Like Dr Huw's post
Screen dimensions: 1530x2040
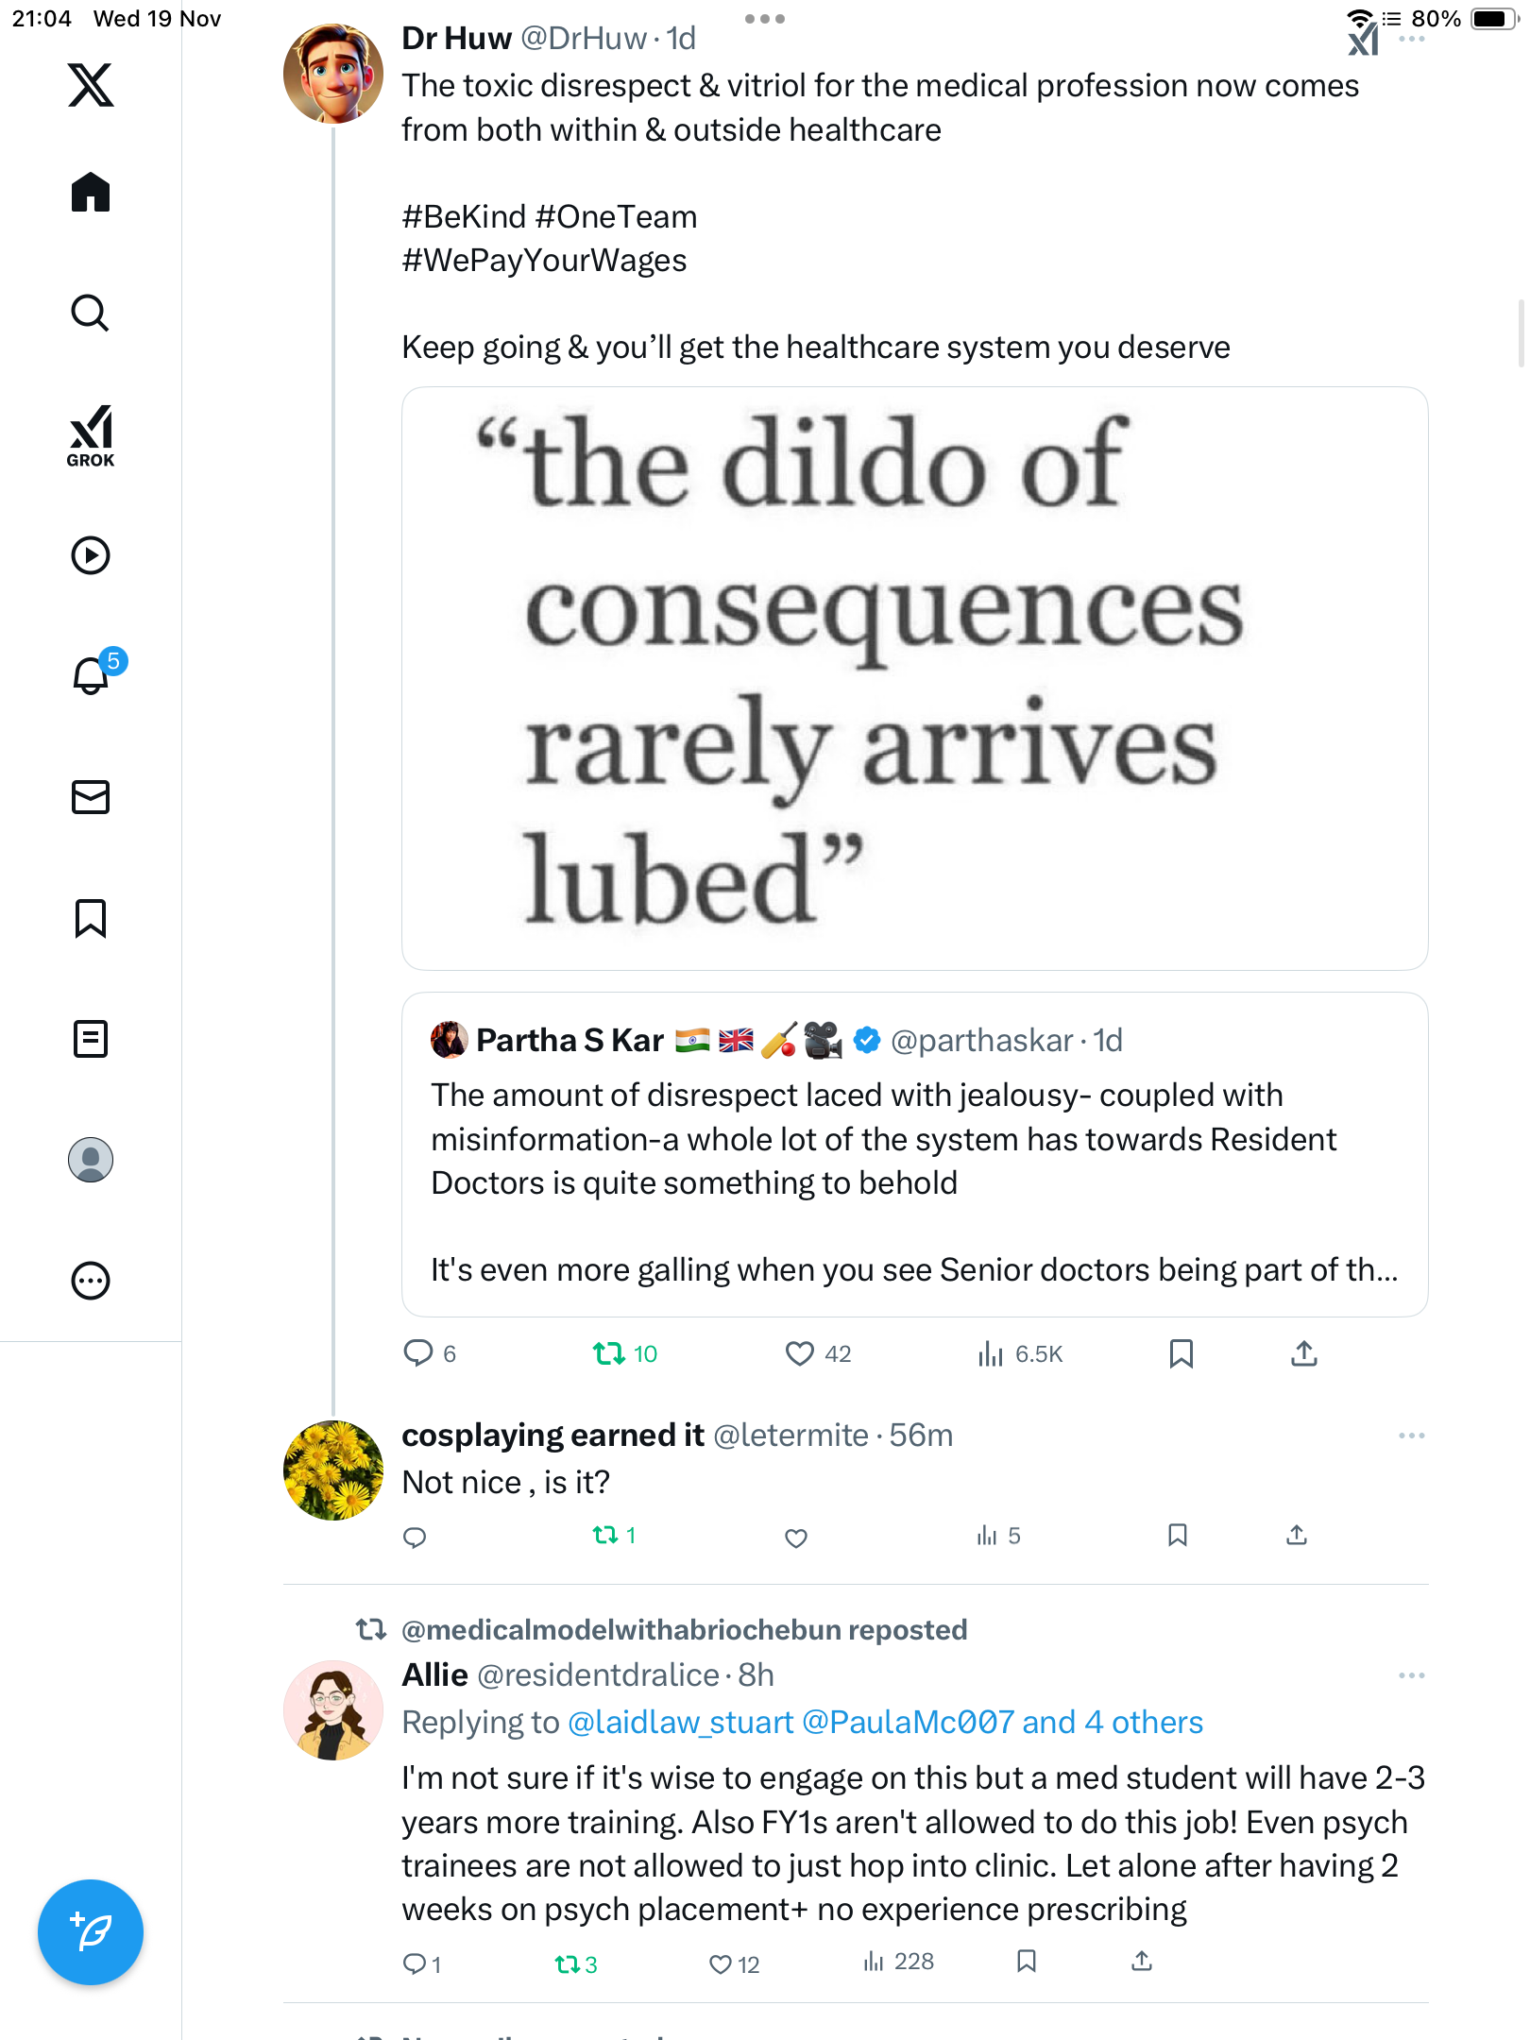pyautogui.click(x=799, y=1353)
